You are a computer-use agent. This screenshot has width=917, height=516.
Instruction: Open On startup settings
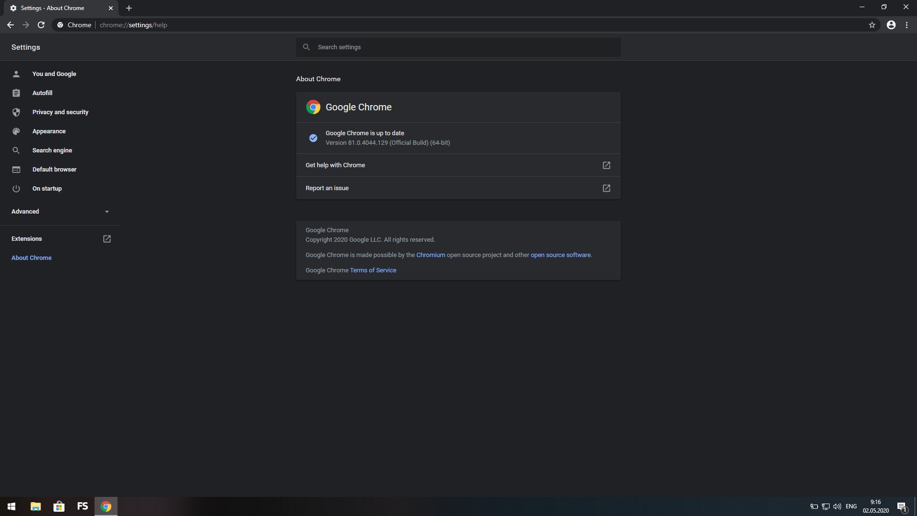[47, 188]
